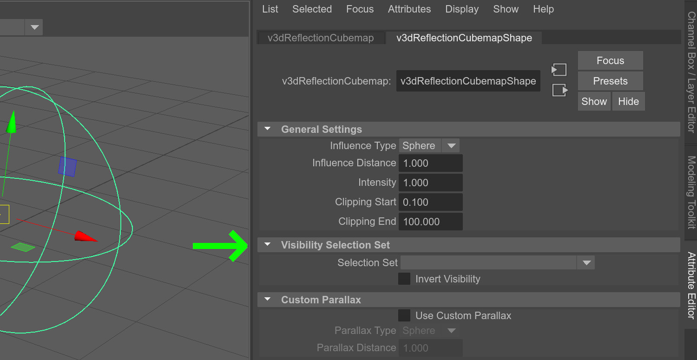The height and width of the screenshot is (360, 697).
Task: Click the Clipping End label
Action: pyautogui.click(x=367, y=222)
